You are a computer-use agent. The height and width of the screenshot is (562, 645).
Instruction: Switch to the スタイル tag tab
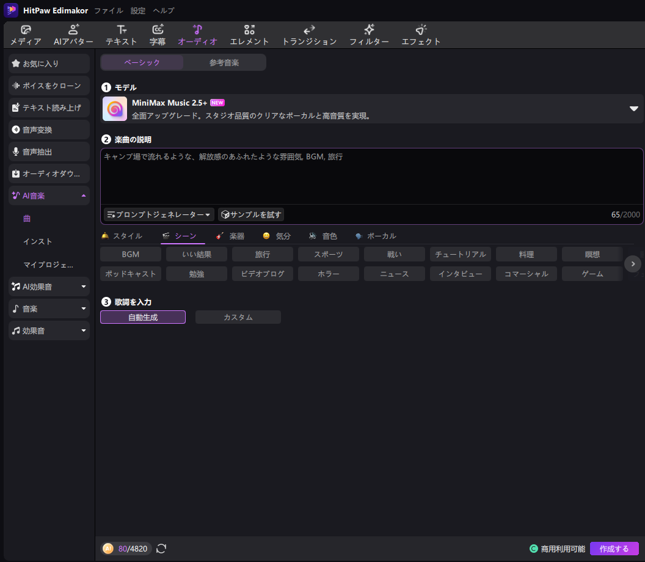(x=122, y=236)
